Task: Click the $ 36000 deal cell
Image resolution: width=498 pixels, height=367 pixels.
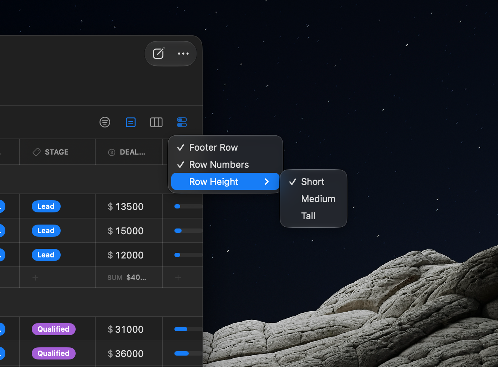Action: (129, 353)
